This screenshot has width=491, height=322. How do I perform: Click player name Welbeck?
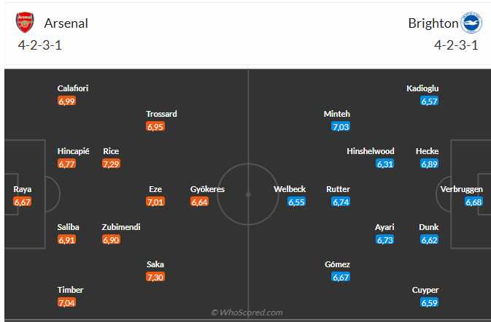(x=290, y=189)
